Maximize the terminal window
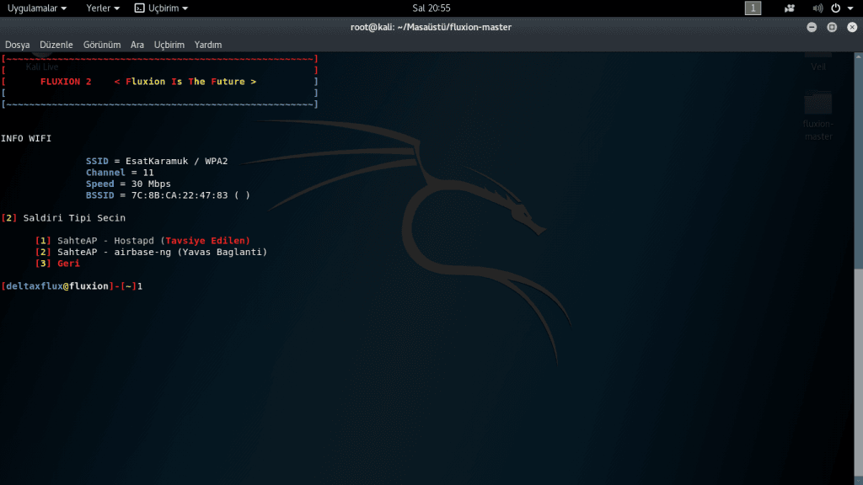 (x=832, y=27)
